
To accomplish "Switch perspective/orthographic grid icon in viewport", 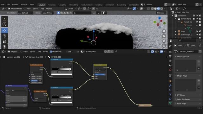I will 164,46.
